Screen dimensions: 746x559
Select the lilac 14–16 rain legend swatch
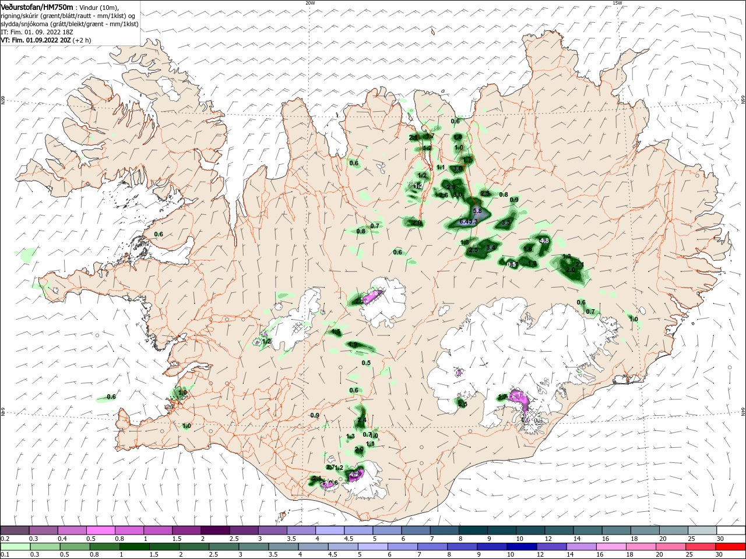pos(581,547)
